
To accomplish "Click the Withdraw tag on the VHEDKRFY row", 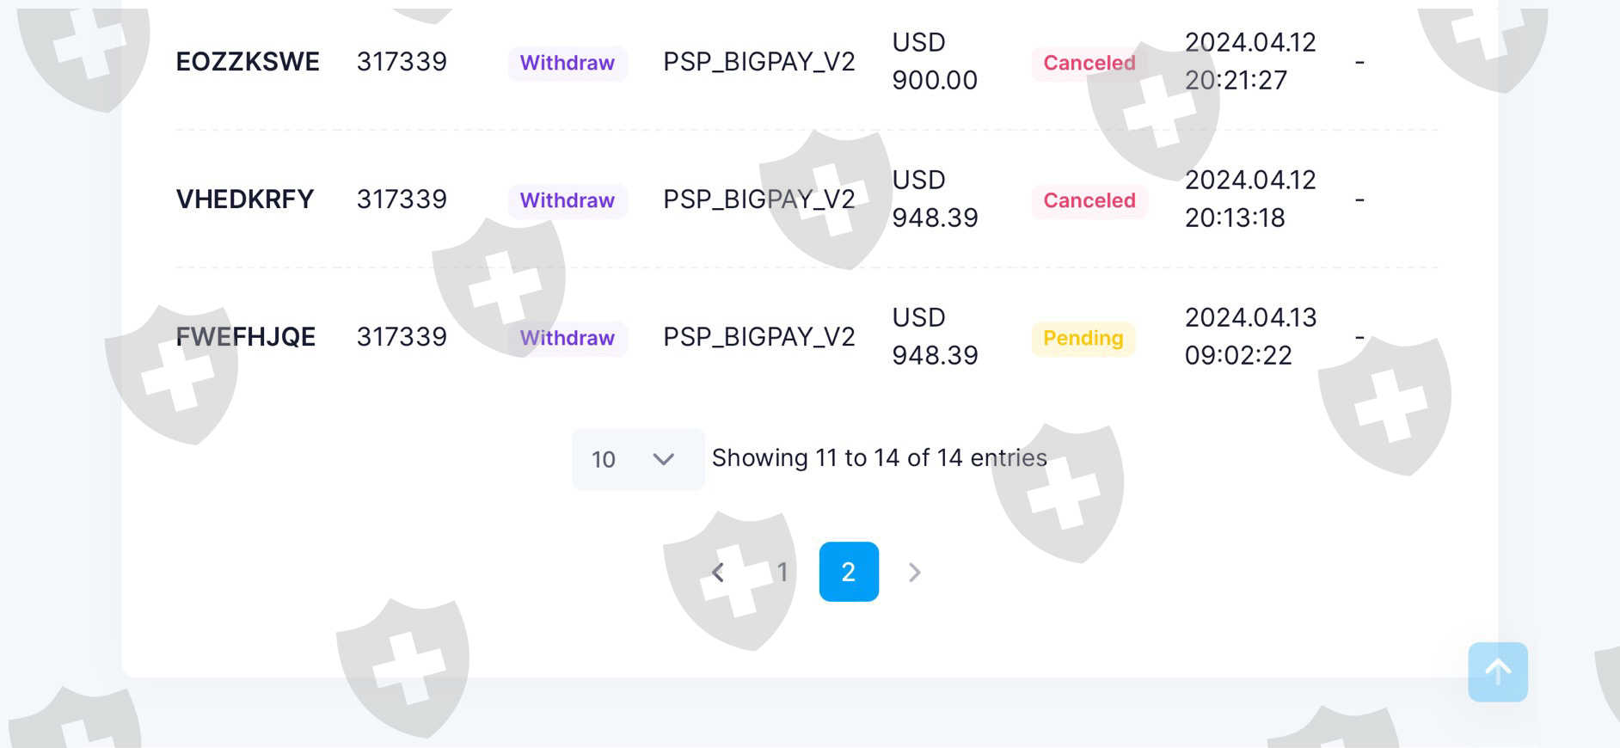I will click(567, 200).
